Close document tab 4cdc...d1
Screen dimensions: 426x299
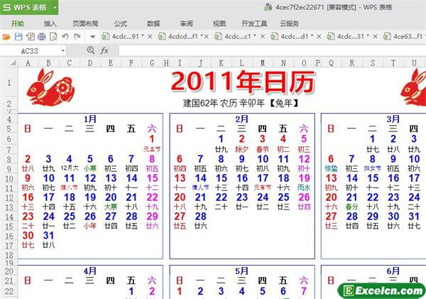(x=319, y=36)
